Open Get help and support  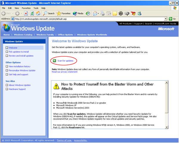(18, 74)
